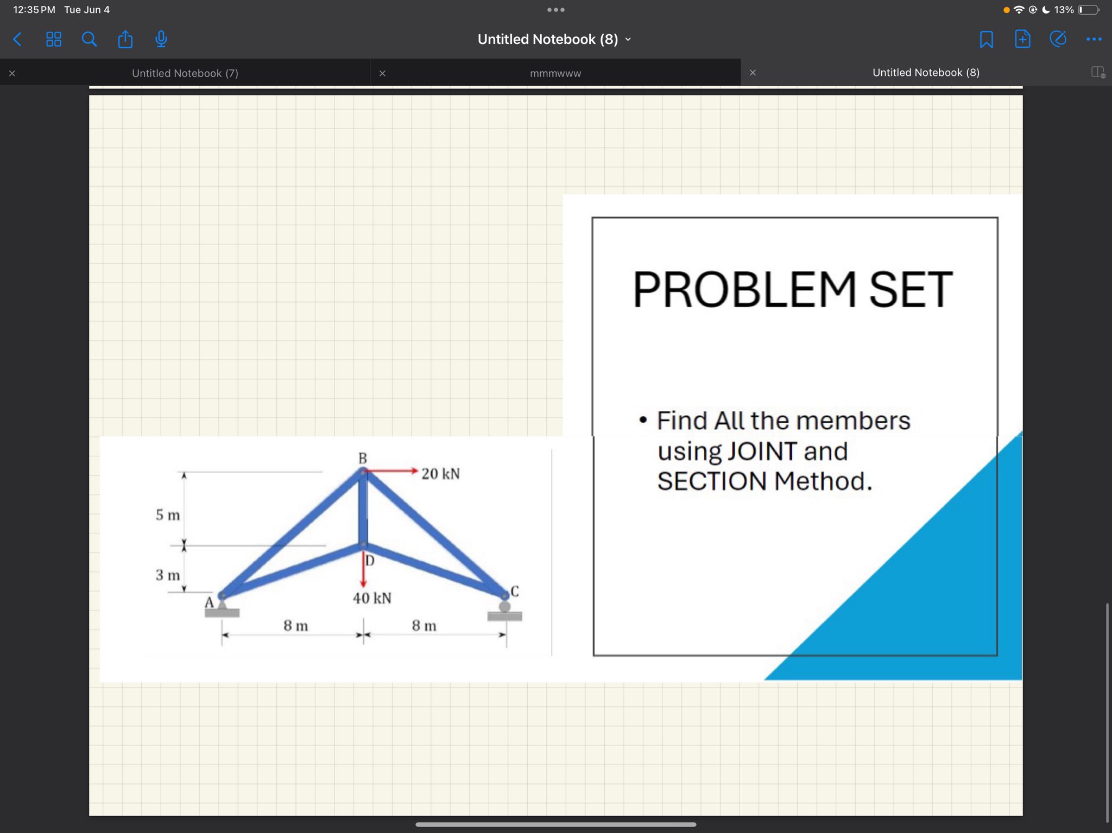1112x833 pixels.
Task: Switch to the mmmwww tab
Action: pyautogui.click(x=555, y=73)
